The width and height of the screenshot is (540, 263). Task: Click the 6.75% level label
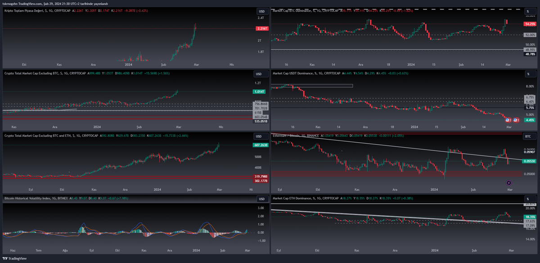click(530, 97)
